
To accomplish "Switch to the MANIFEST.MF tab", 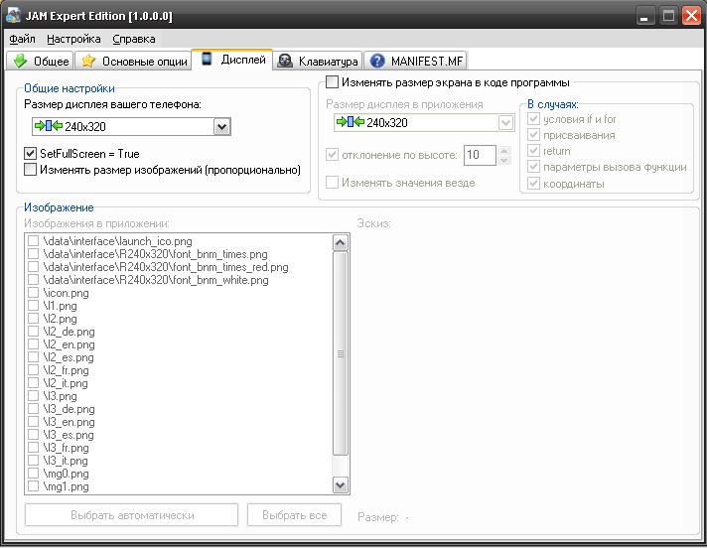I will (415, 61).
